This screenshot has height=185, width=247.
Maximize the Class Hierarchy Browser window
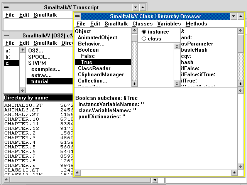pyautogui.click(x=240, y=16)
